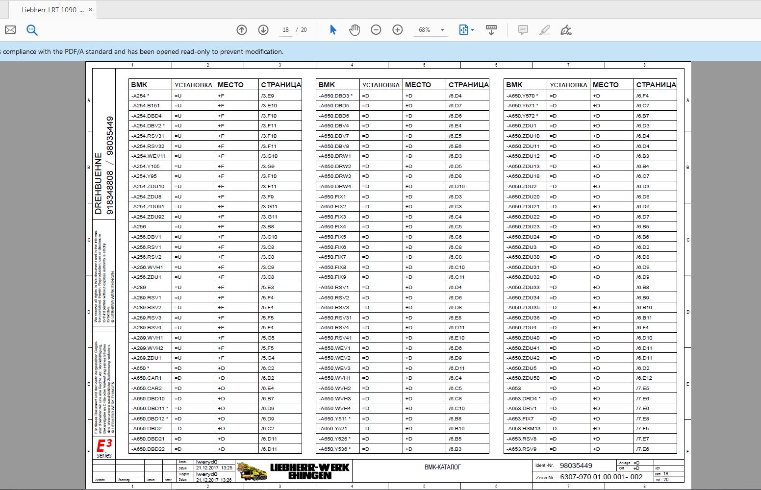
Task: Click the scrolling mode toolbar icon
Action: tap(491, 30)
